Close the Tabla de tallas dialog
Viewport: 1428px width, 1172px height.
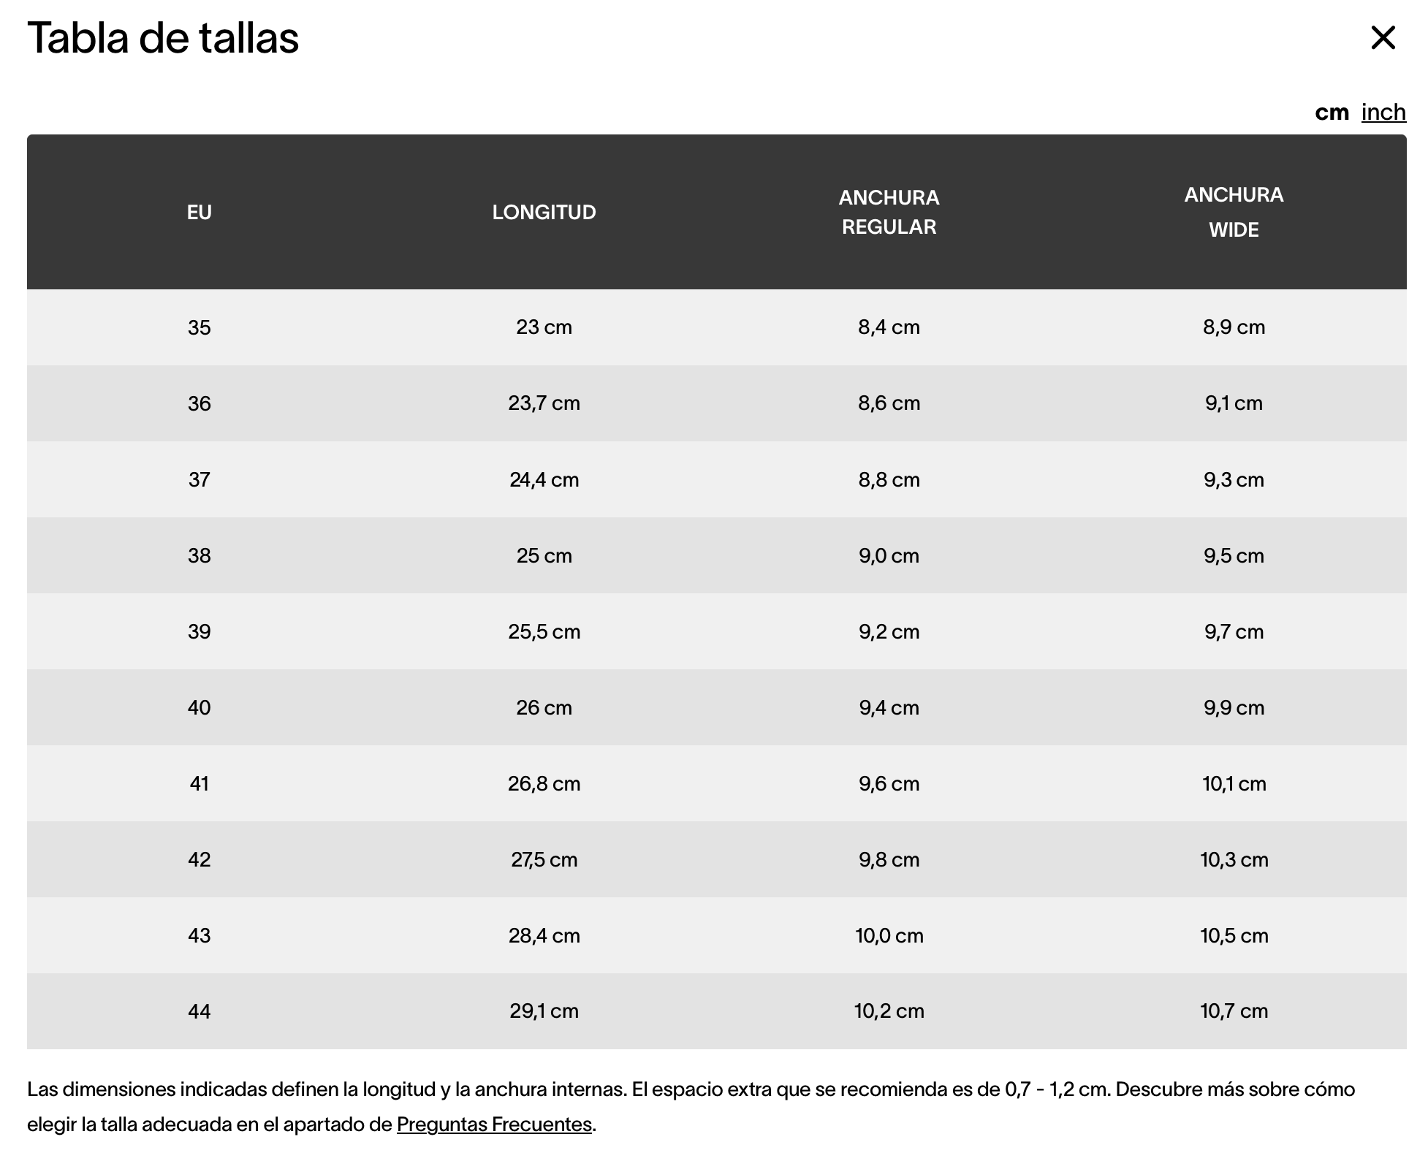click(x=1383, y=38)
